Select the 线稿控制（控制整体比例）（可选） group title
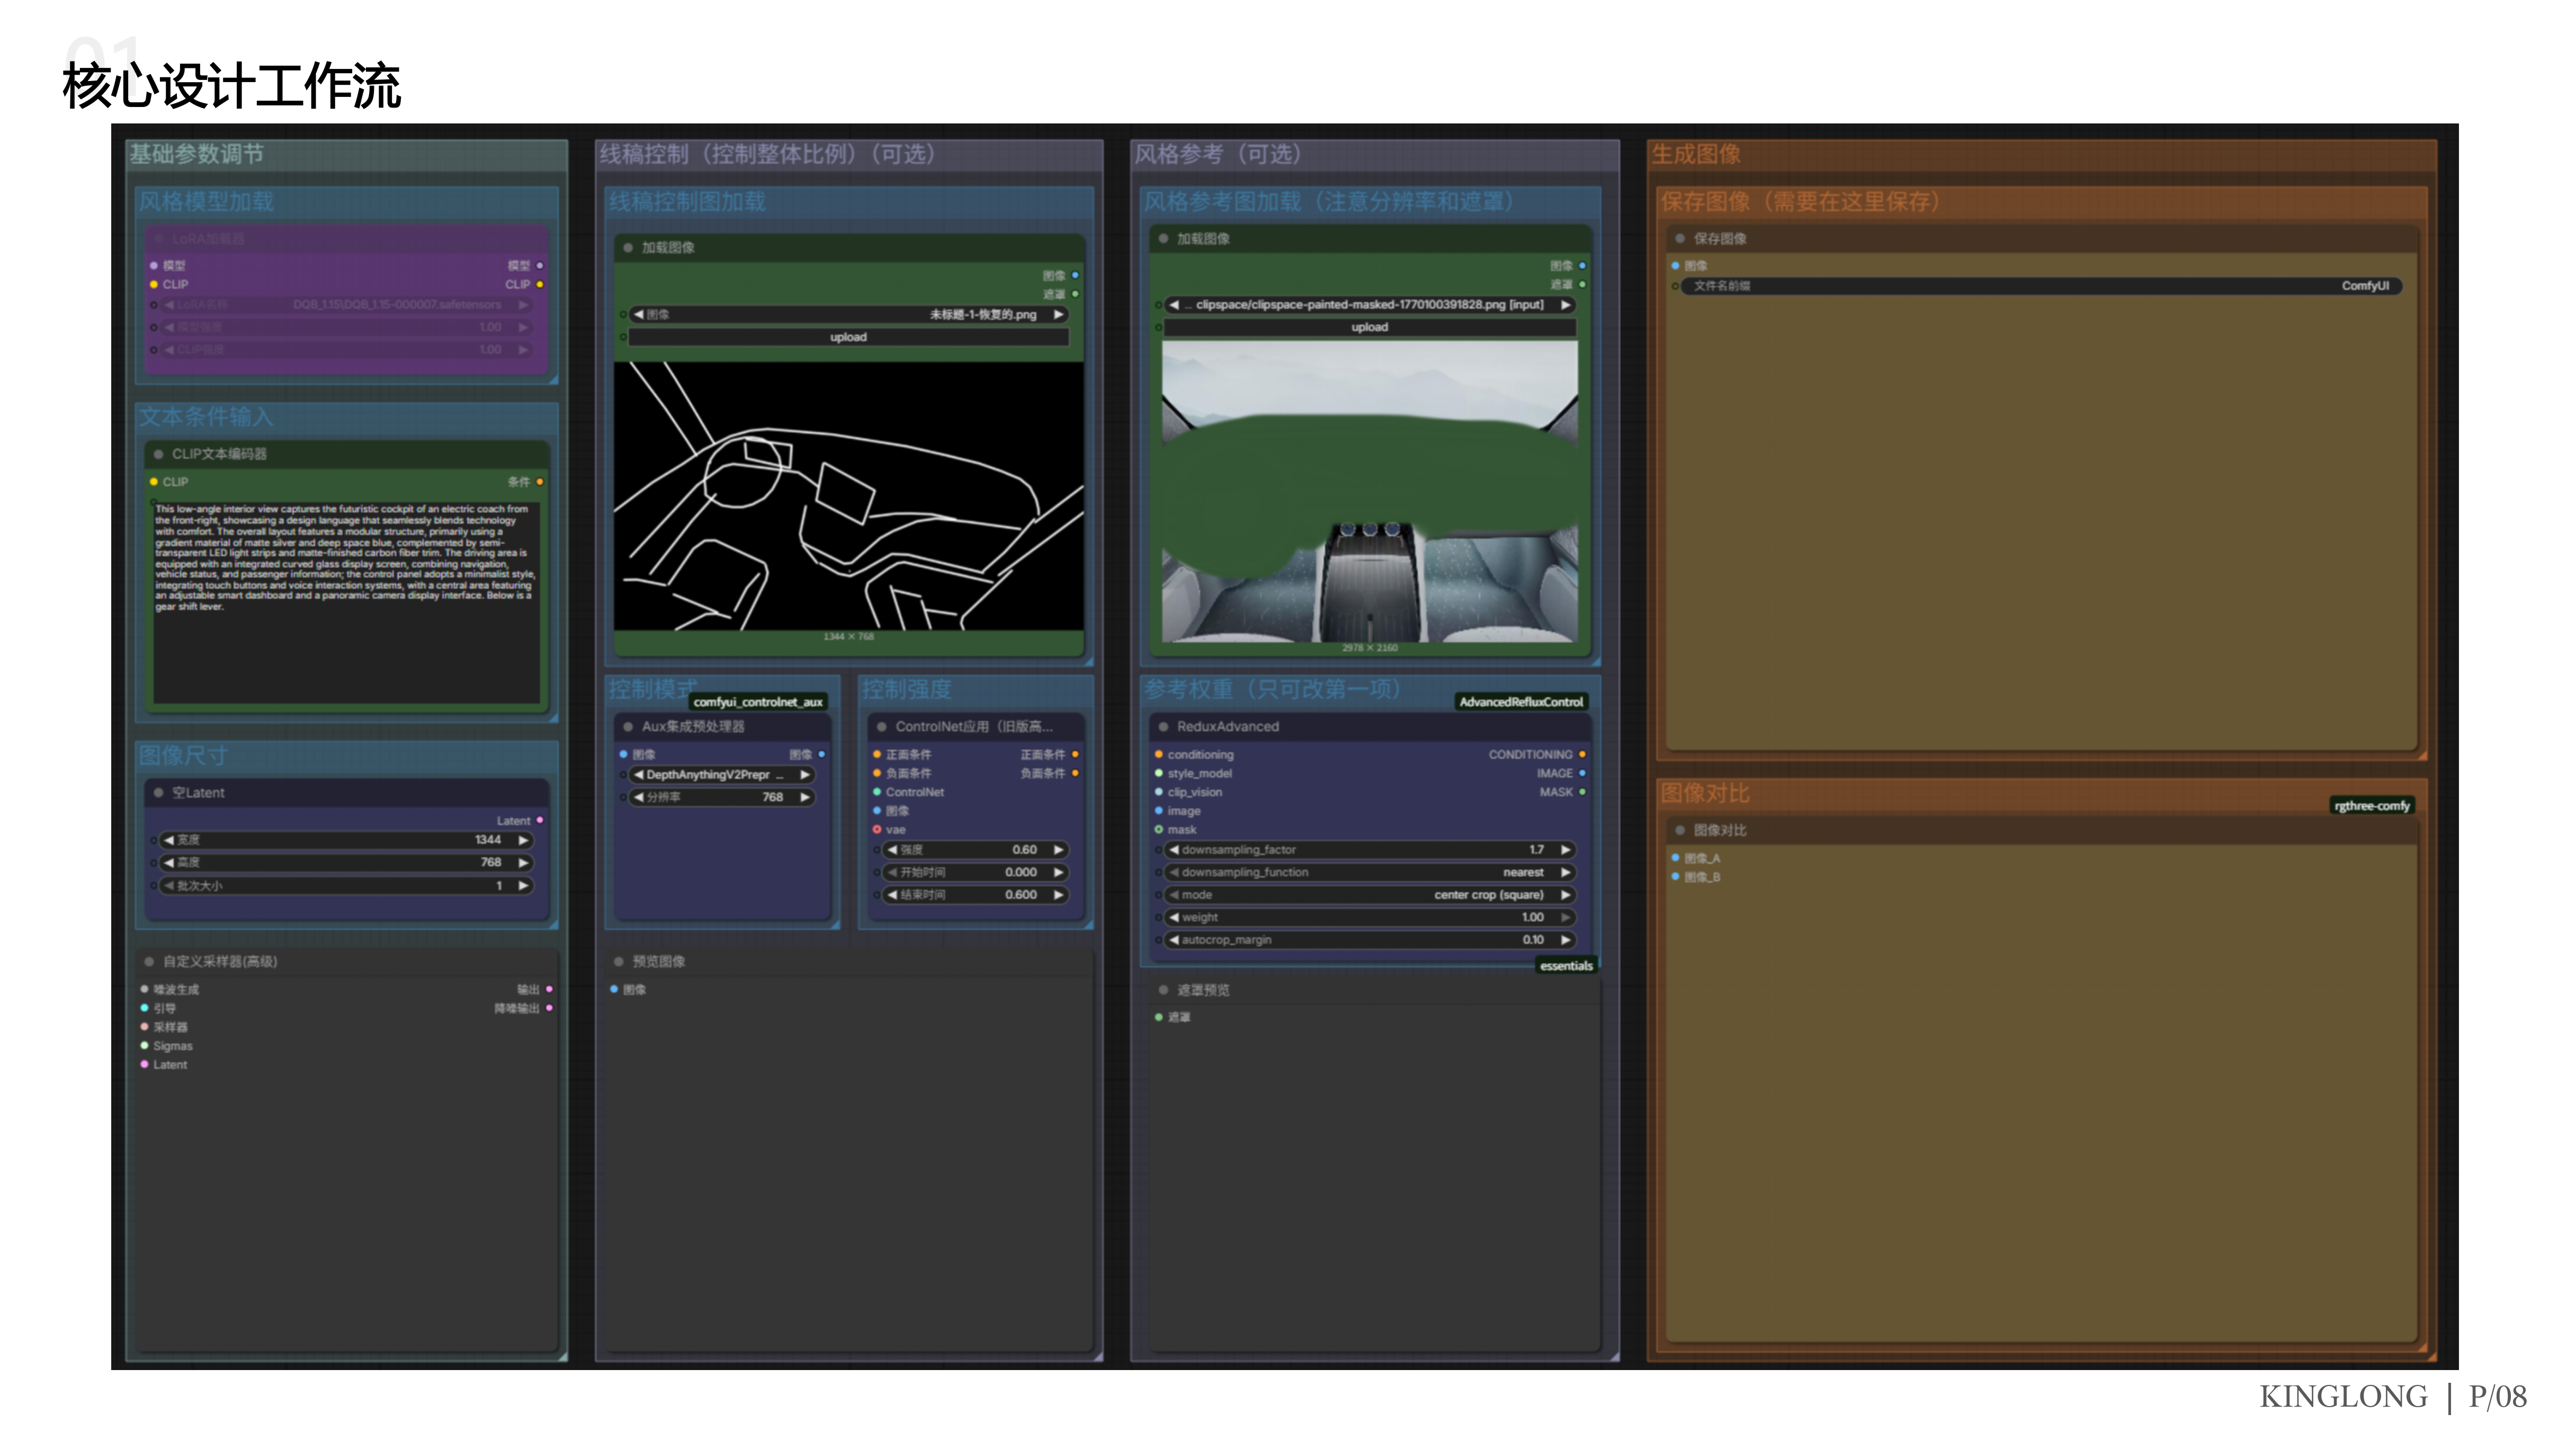Screen dimensions: 2576x1449 pos(767,154)
